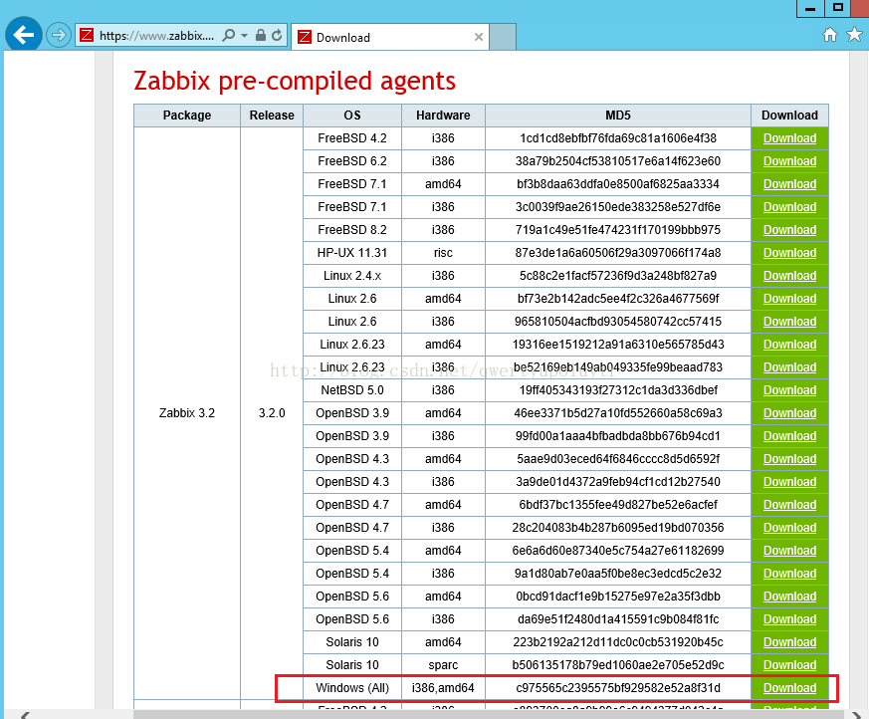Click the Hardware column header

443,116
